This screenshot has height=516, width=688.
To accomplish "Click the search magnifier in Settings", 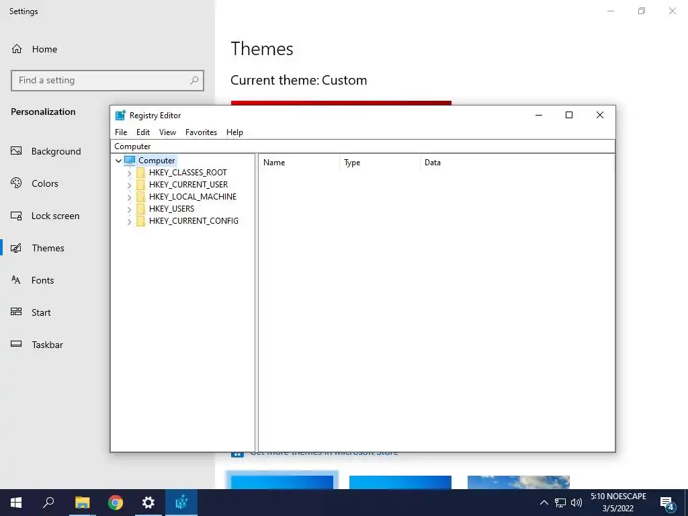I will point(194,81).
